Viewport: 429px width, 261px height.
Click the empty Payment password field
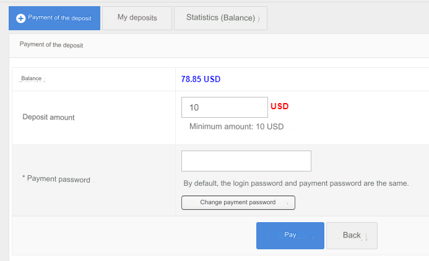[x=246, y=161]
